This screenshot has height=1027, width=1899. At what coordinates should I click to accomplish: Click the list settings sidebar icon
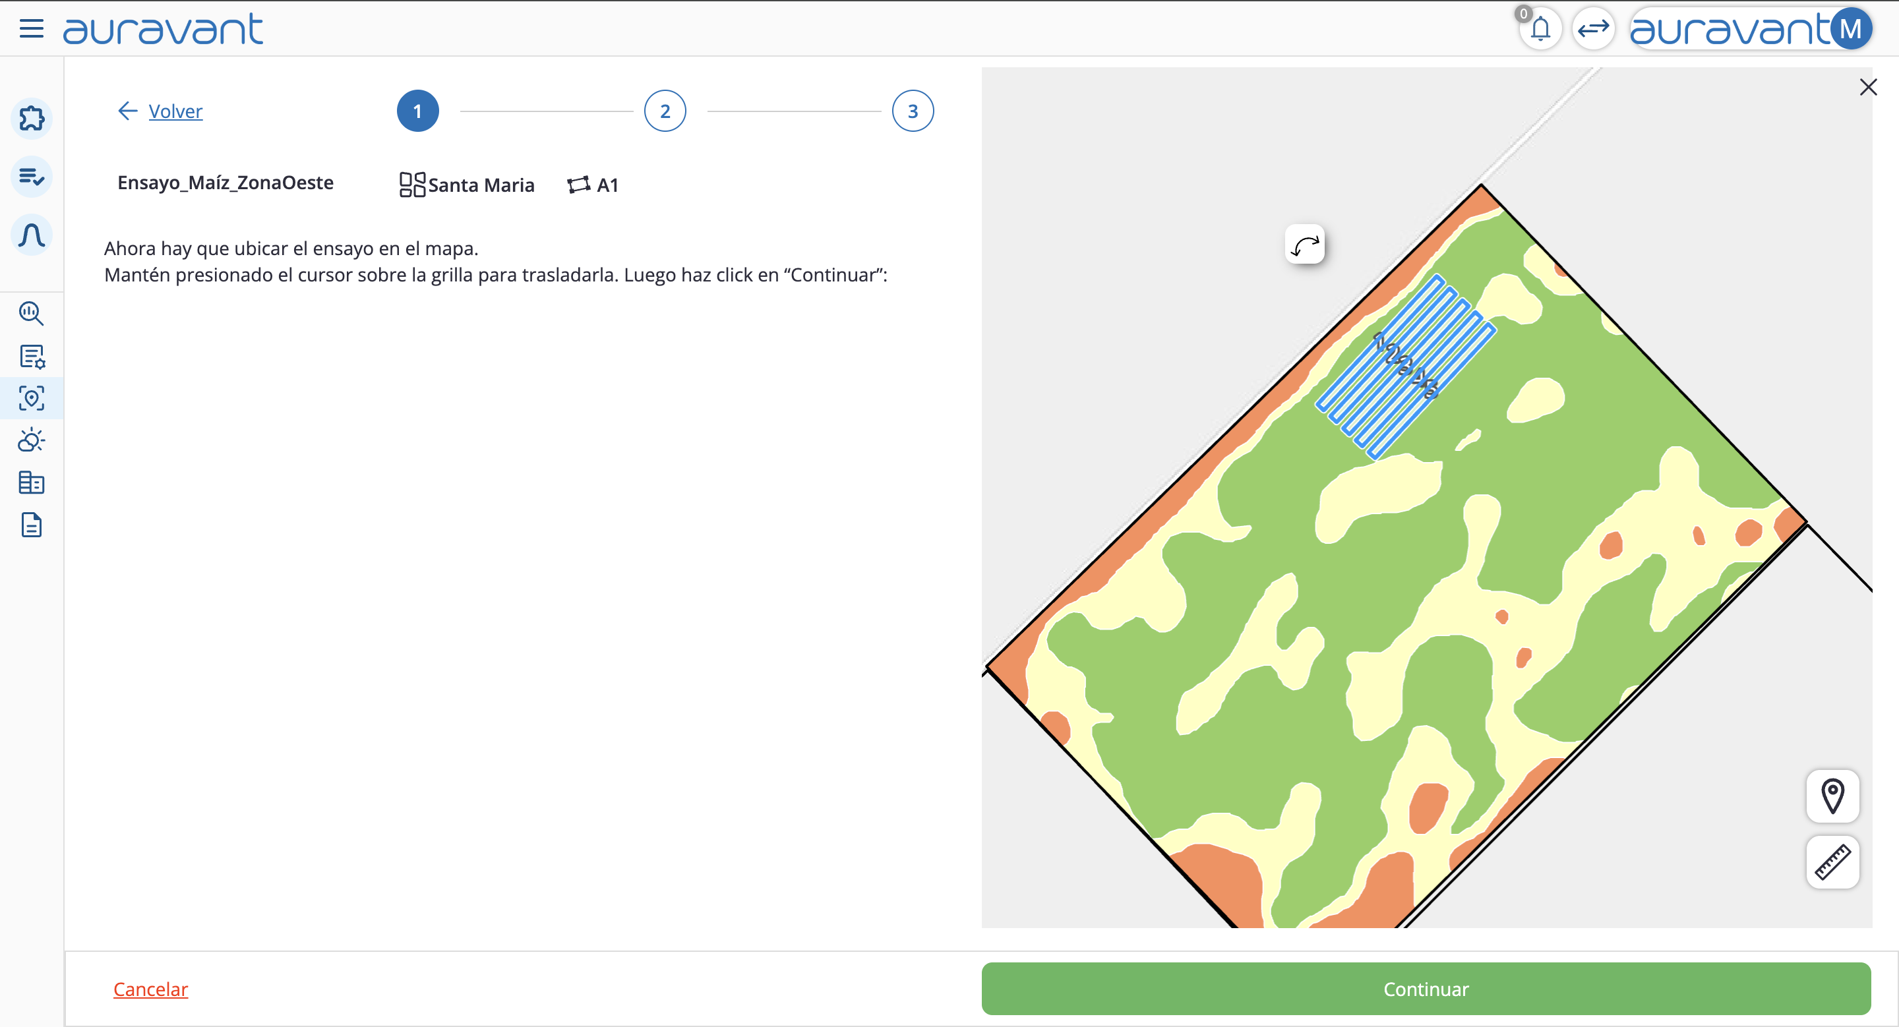(32, 357)
